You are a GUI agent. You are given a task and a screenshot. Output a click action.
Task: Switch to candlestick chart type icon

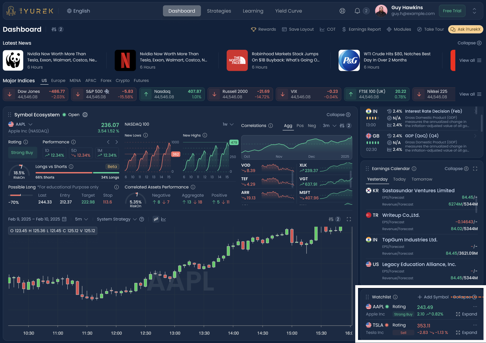[x=156, y=219]
